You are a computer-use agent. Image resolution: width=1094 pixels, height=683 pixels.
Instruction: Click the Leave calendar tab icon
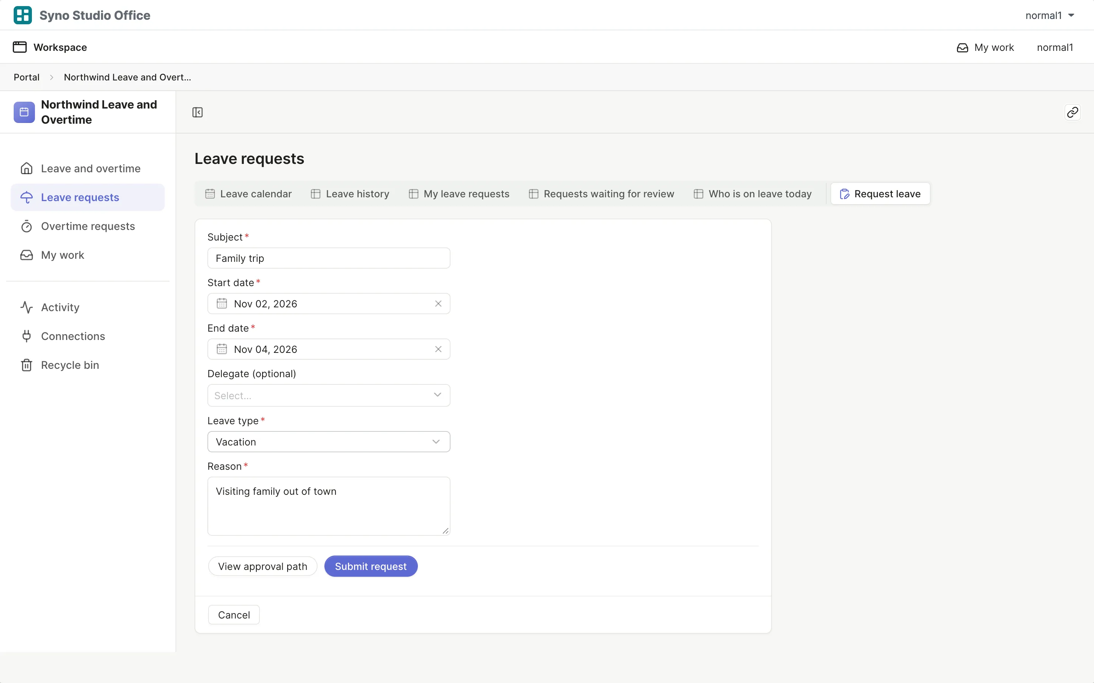210,194
